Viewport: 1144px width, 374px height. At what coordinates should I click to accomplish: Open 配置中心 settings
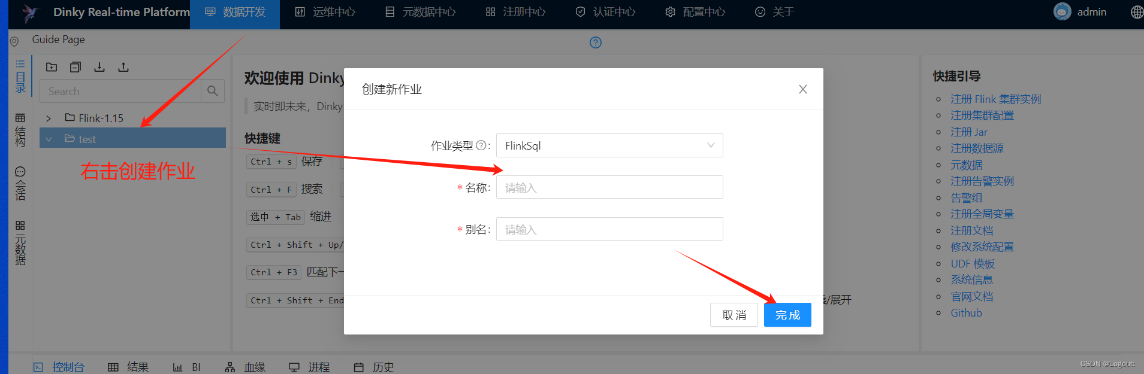point(695,12)
